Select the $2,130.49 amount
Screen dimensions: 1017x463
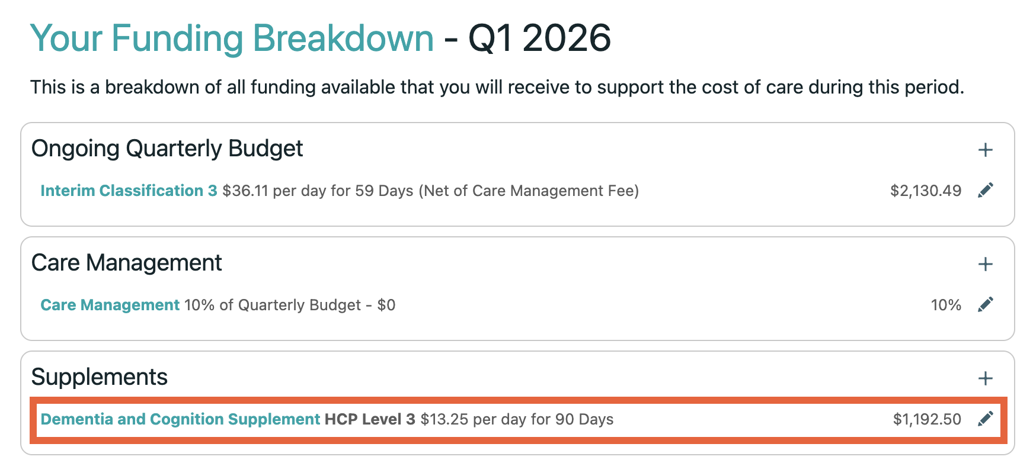pyautogui.click(x=926, y=191)
